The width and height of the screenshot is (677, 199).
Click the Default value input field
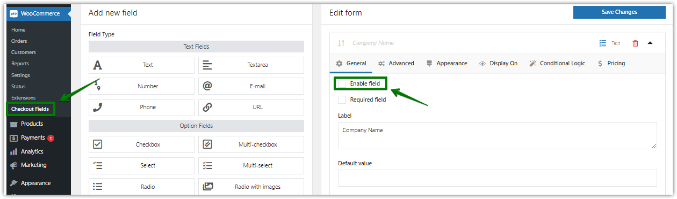(x=498, y=178)
